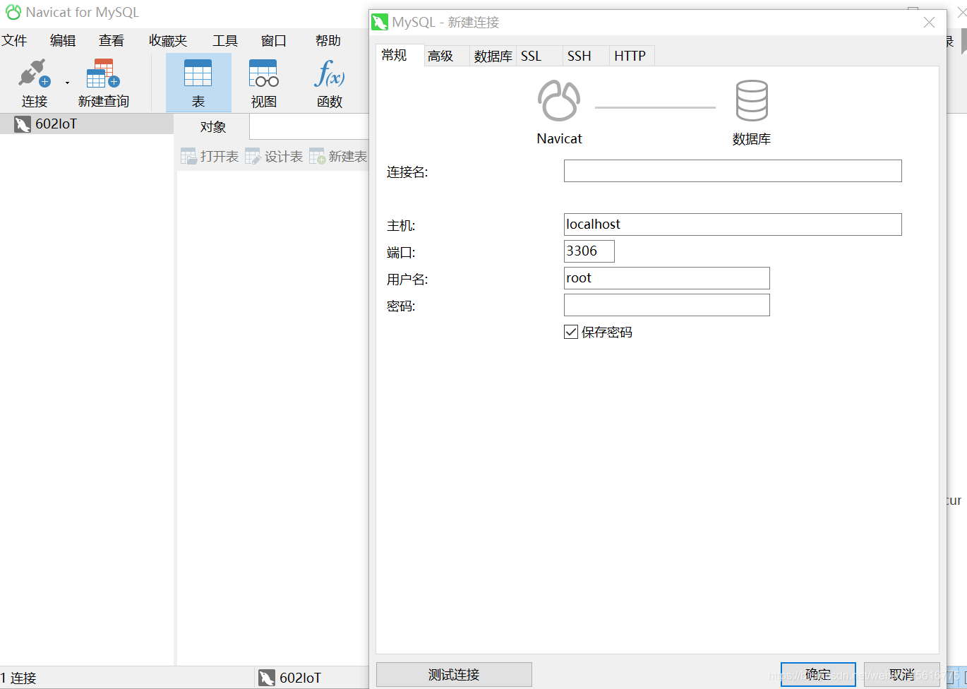Switch to the 对象 tab

(x=212, y=127)
